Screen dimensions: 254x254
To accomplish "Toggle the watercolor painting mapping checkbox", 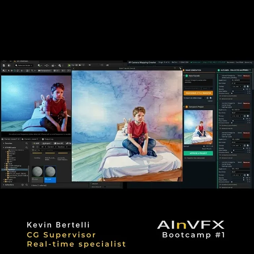I will coord(220,76).
